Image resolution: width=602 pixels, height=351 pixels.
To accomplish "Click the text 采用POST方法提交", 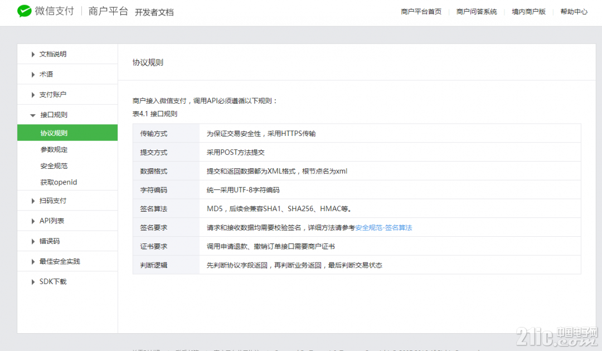I will pos(236,153).
